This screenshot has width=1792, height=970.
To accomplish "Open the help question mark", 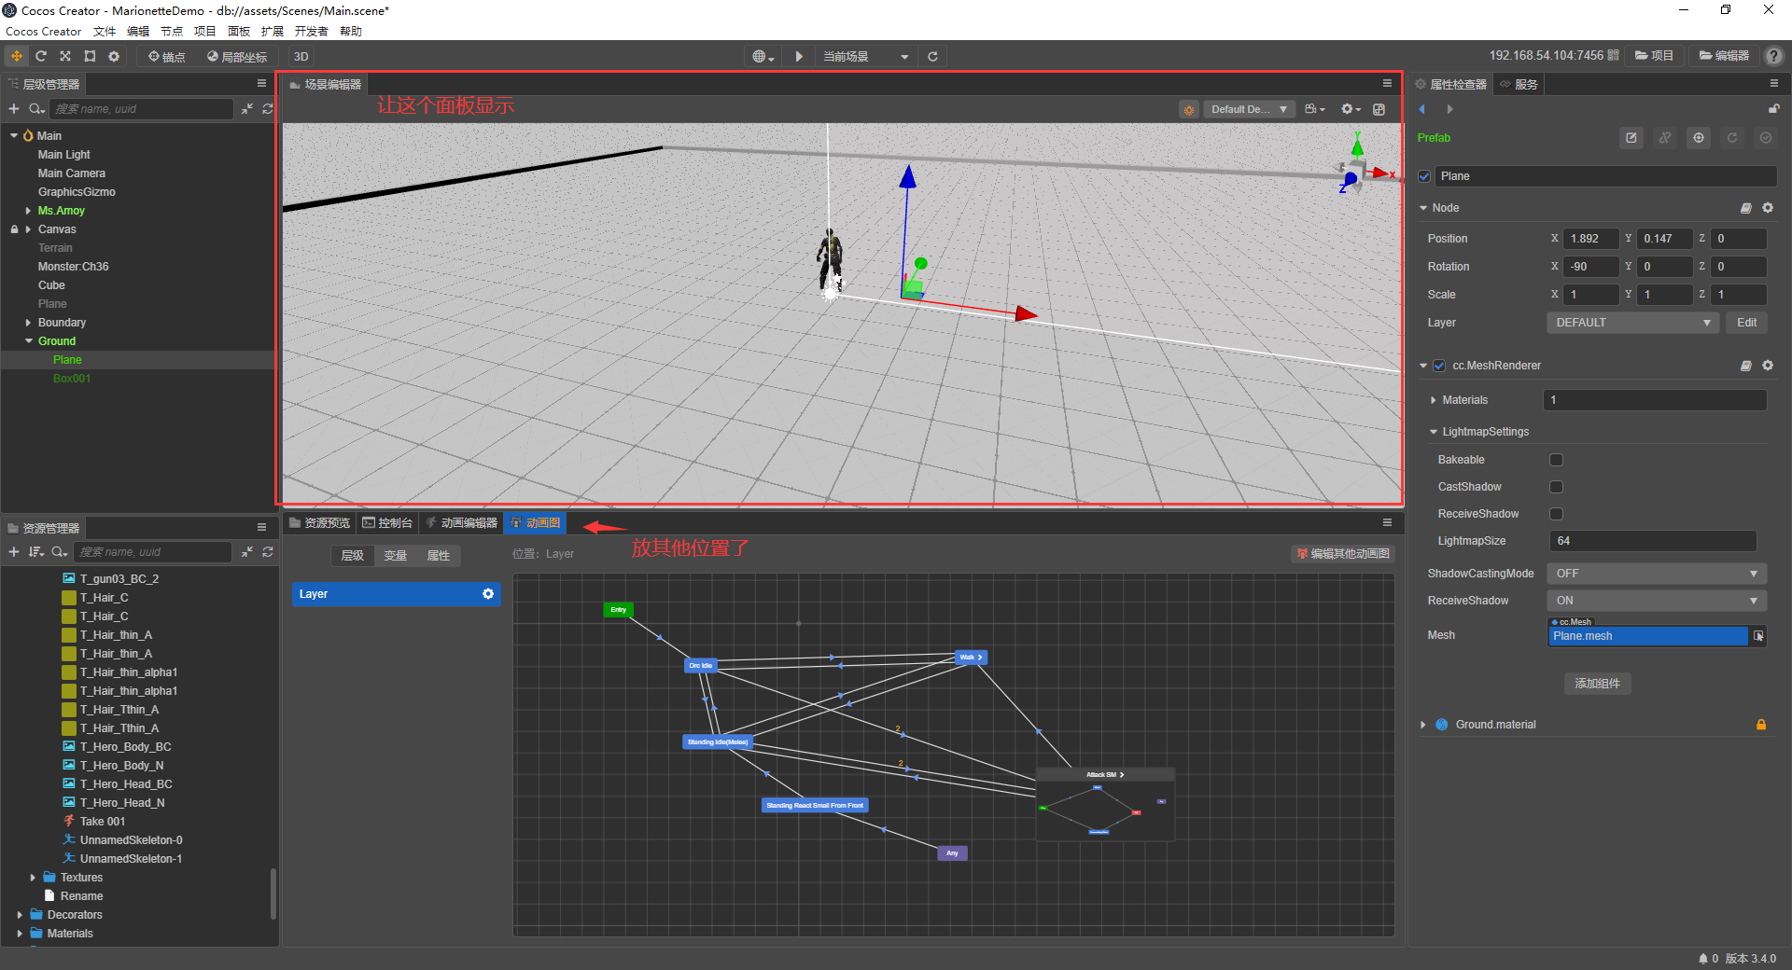I will click(x=1773, y=56).
